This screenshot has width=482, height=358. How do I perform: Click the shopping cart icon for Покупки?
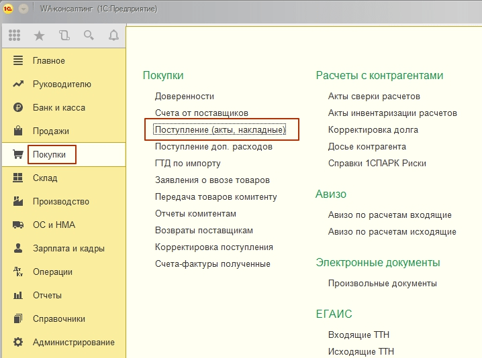point(18,155)
